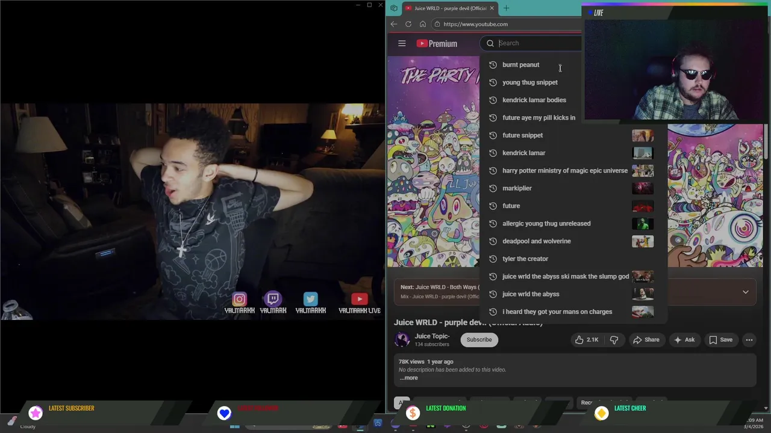The image size is (771, 433).
Task: Choose the 'juice wrld the abyss' suggestion
Action: point(531,294)
